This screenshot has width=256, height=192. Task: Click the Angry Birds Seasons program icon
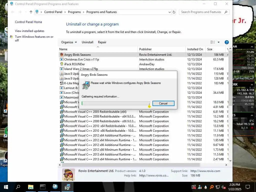click(61, 55)
